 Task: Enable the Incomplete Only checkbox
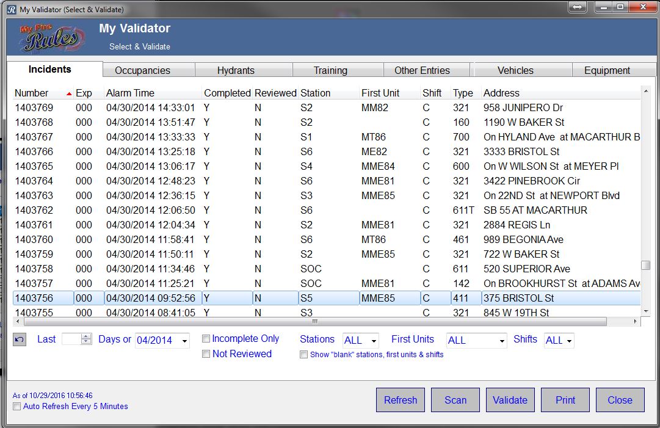point(206,339)
